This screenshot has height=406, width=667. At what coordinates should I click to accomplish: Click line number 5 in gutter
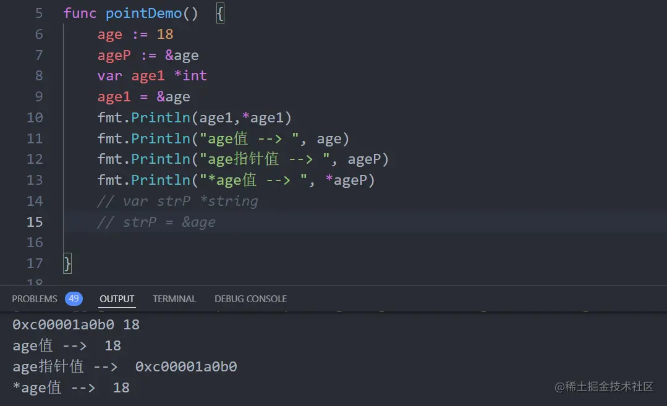(39, 13)
